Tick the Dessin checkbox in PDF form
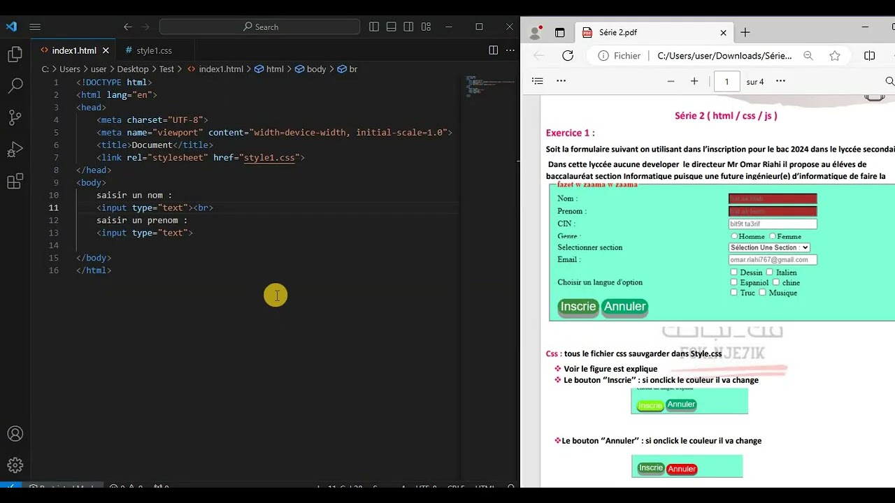The image size is (895, 503). tap(733, 272)
